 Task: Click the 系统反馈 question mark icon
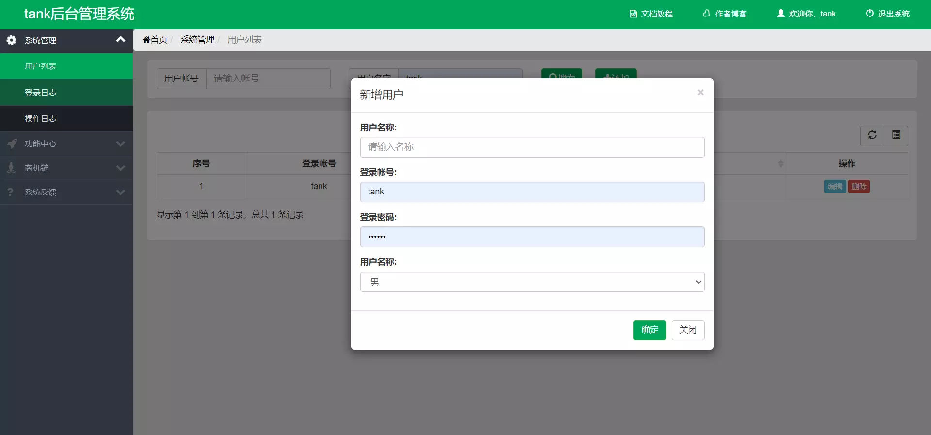click(10, 192)
